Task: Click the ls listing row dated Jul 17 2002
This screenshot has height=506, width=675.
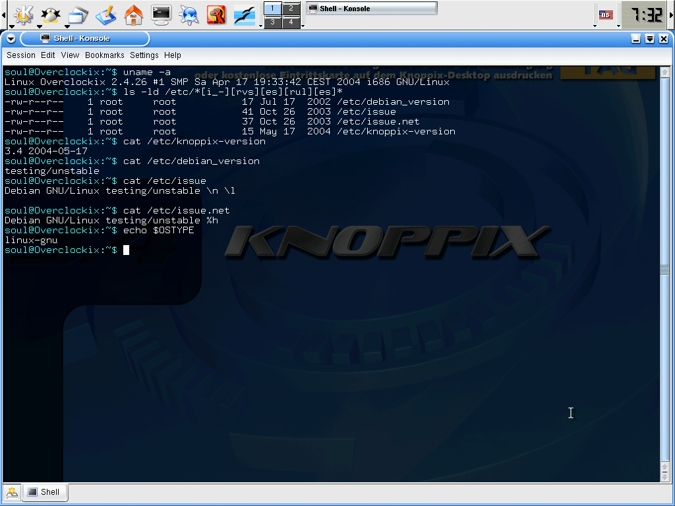Action: click(227, 101)
